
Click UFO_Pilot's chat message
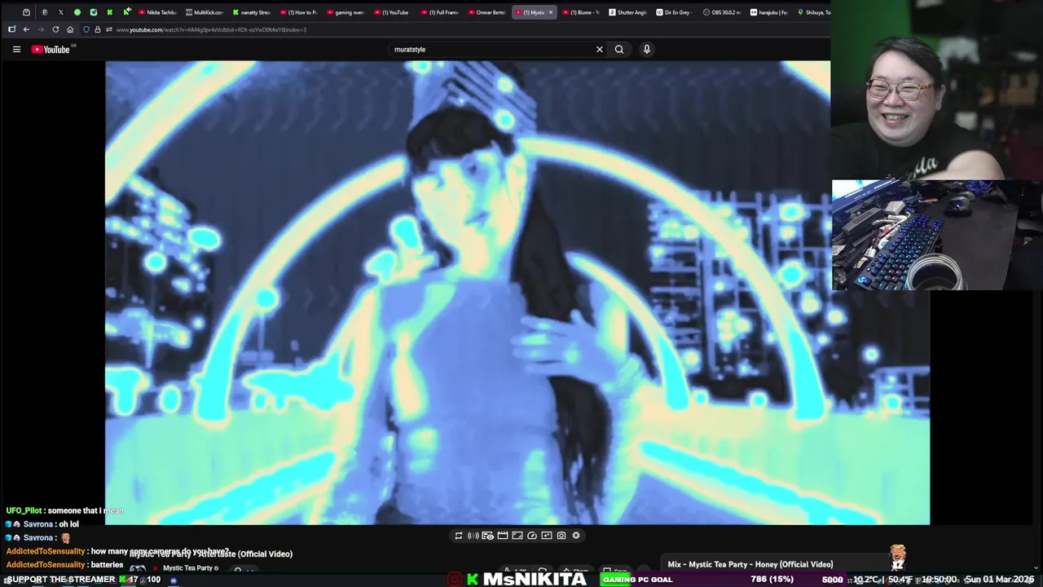(x=64, y=510)
